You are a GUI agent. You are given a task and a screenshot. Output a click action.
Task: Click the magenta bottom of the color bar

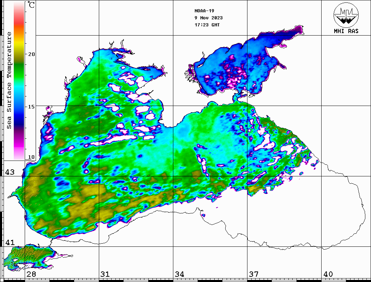click(19, 144)
